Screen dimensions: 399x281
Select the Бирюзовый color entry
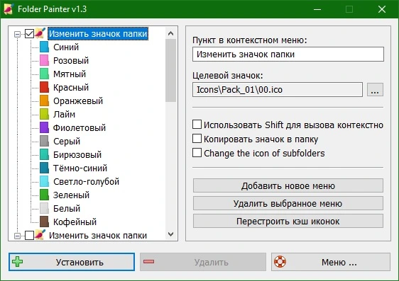(77, 155)
